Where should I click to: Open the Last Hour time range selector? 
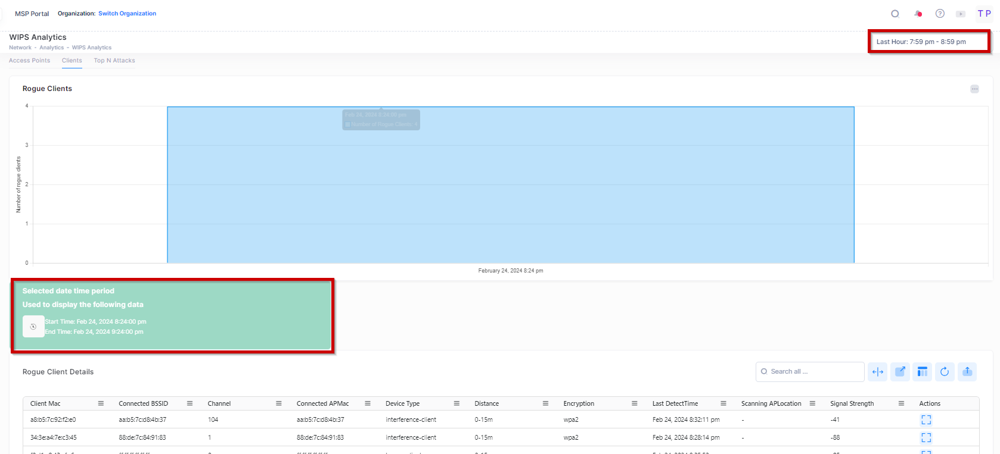(928, 42)
